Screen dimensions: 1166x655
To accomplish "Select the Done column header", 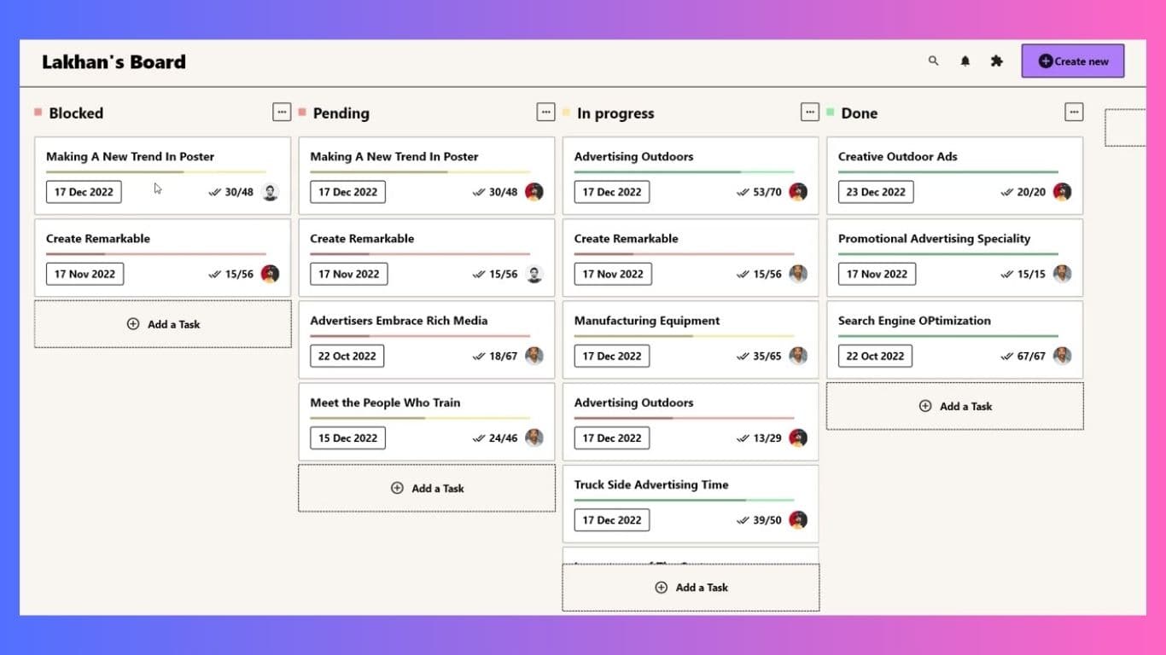I will click(860, 113).
